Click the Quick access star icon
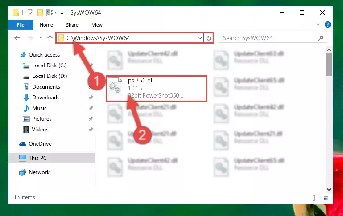Viewport: 343px width, 216px height. tap(23, 55)
